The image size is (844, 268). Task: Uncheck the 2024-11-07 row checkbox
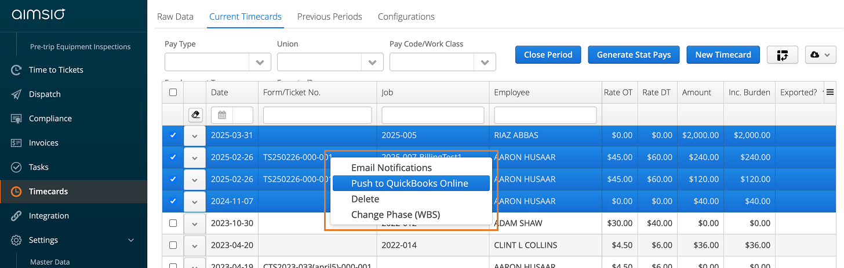pos(173,201)
